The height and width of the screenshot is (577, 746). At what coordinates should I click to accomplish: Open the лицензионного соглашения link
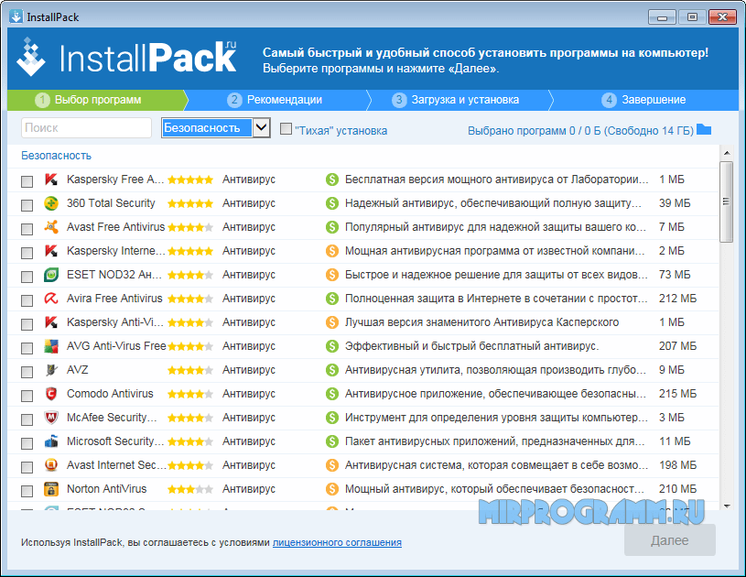337,542
